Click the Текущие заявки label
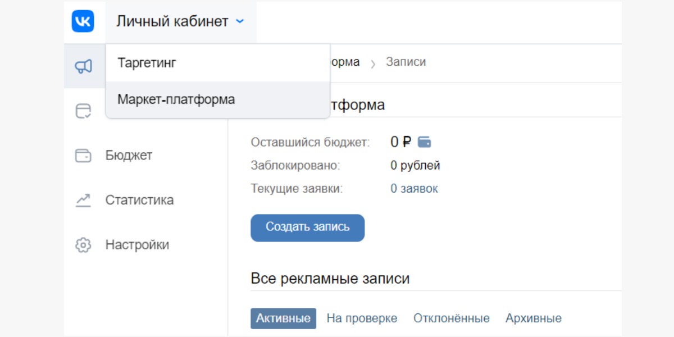 pyautogui.click(x=297, y=189)
